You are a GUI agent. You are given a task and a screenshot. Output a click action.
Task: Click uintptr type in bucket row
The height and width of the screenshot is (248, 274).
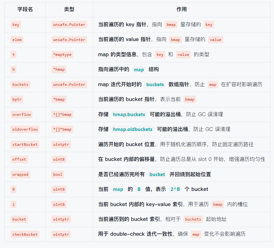tap(61, 219)
